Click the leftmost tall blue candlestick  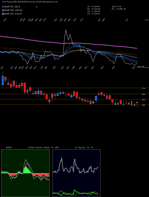tap(3, 80)
